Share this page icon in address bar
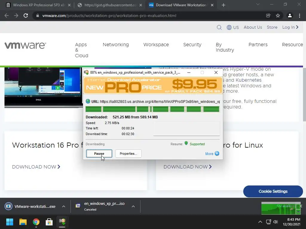 click(268, 16)
